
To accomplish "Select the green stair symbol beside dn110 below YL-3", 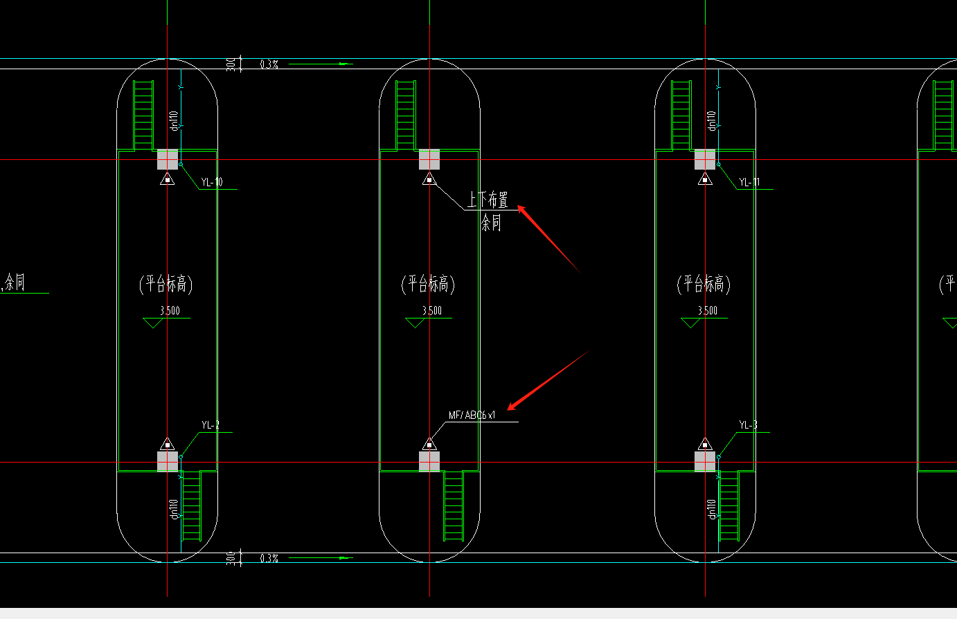I will [728, 505].
